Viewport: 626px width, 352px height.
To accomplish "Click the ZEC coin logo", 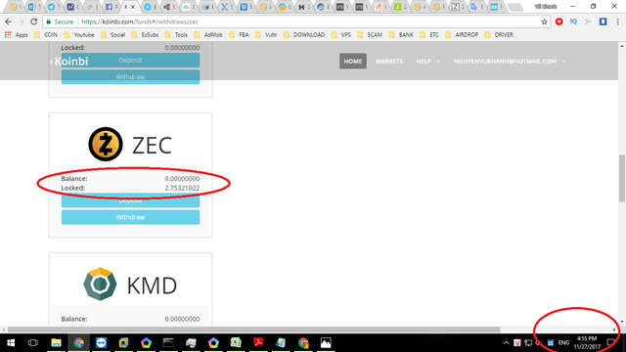I will 106,144.
